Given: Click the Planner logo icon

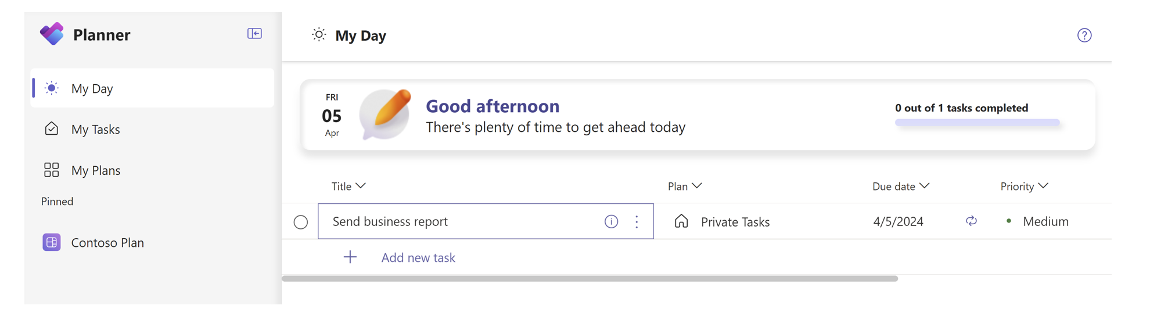Looking at the screenshot, I should 52,34.
